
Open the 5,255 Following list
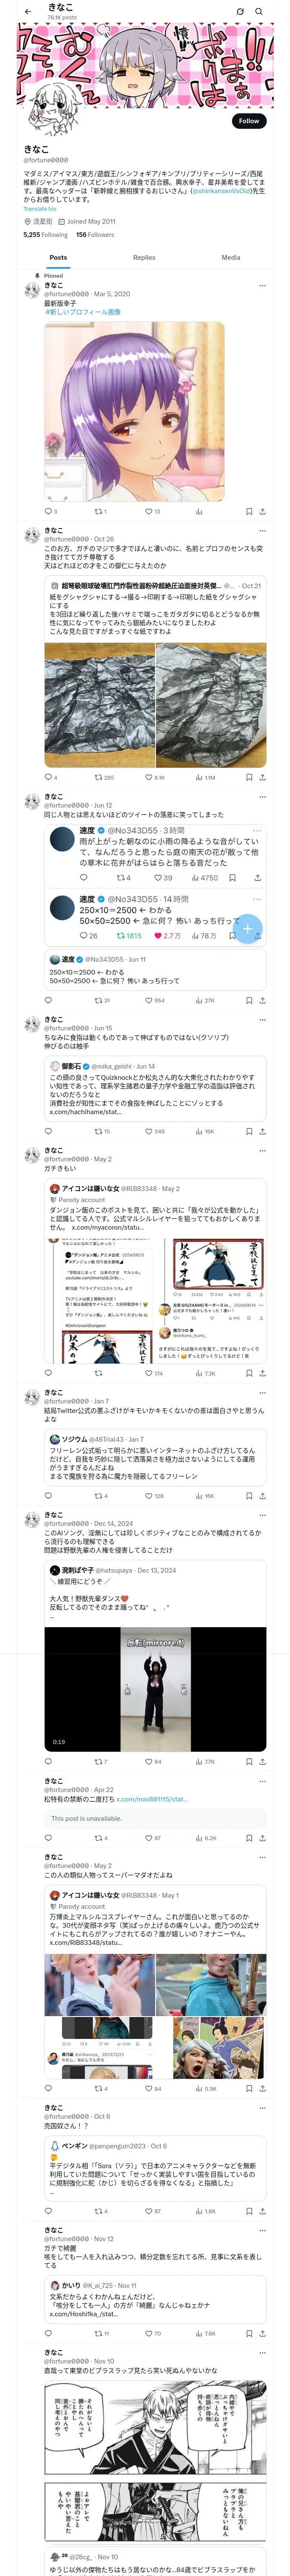click(46, 235)
